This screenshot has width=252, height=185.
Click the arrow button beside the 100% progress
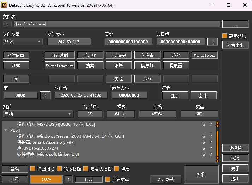(x=69, y=179)
